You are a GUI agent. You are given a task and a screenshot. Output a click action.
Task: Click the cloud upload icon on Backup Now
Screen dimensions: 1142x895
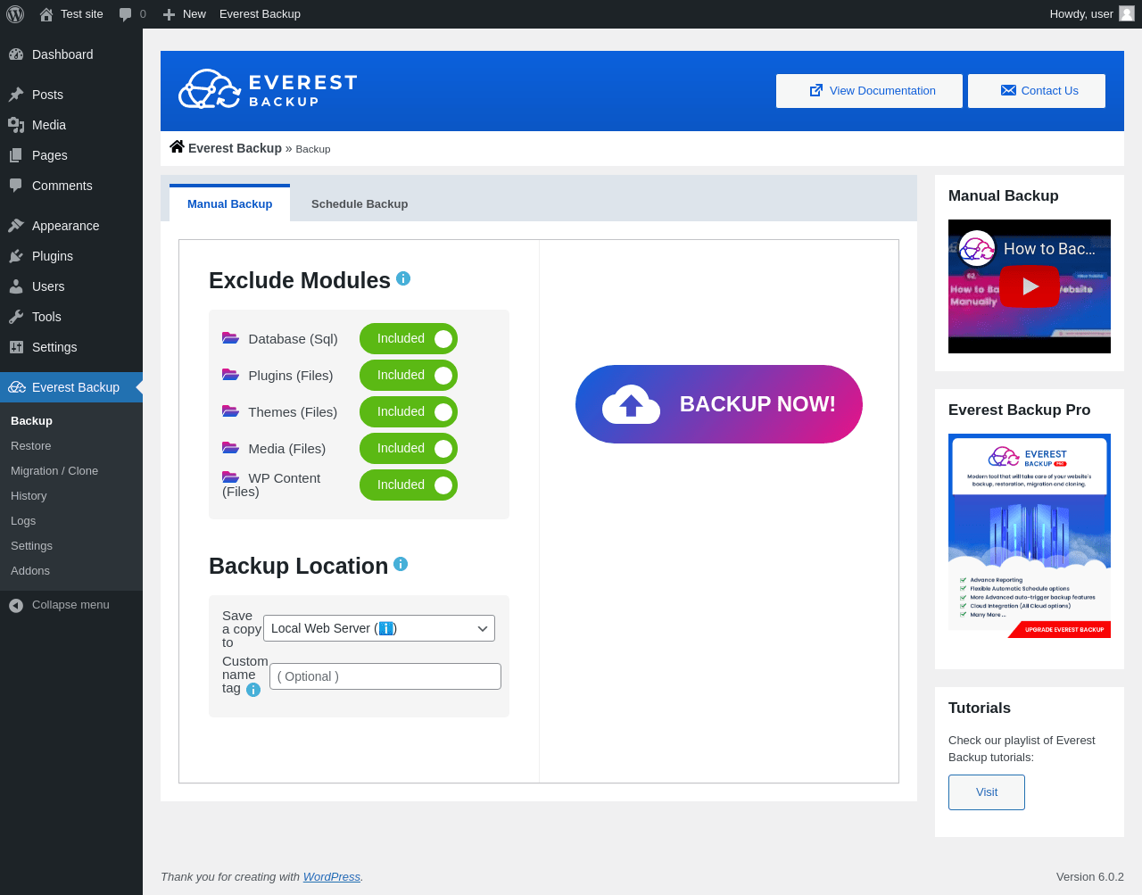click(631, 404)
